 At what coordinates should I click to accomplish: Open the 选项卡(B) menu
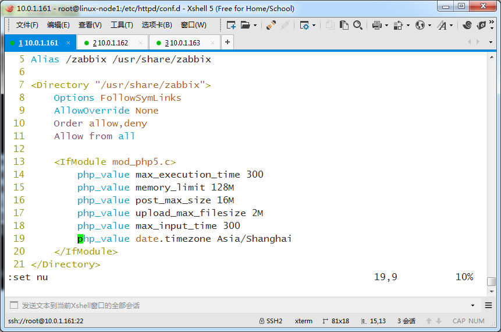coord(157,25)
